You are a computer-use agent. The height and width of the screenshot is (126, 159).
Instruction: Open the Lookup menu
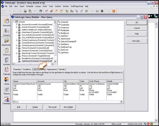pos(38,6)
